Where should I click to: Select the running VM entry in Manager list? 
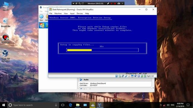point(43,25)
